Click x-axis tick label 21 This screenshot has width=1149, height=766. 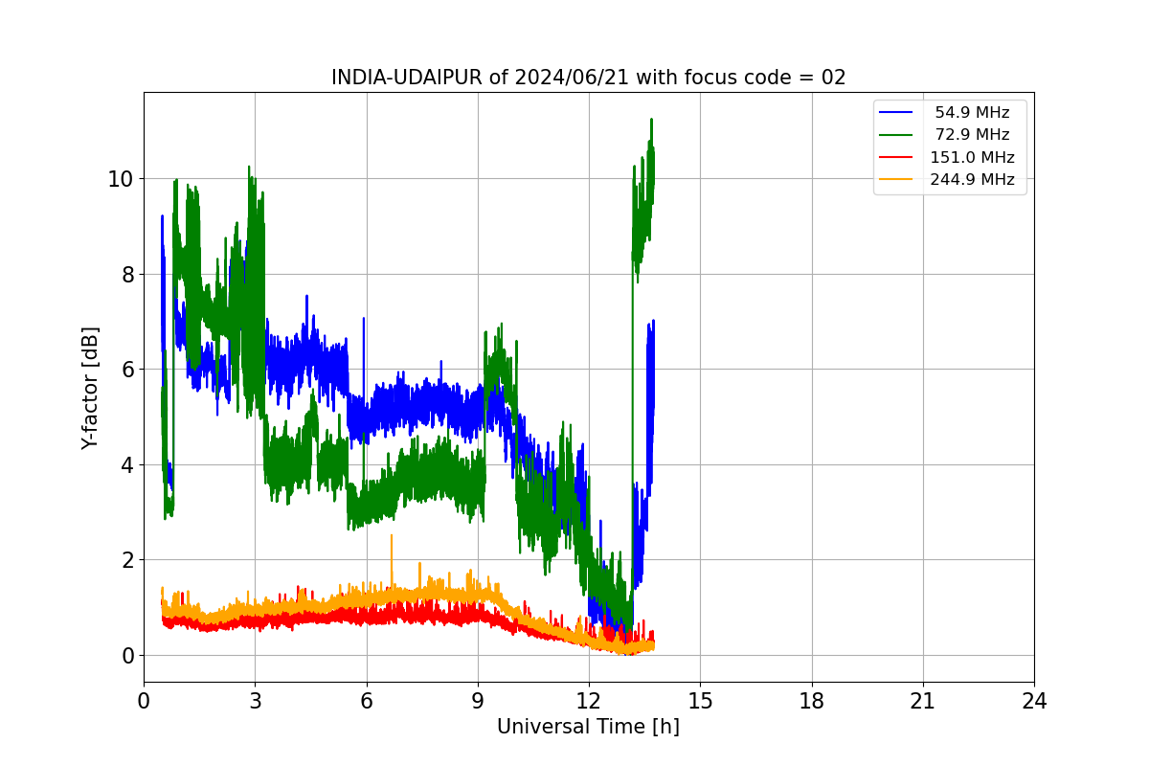tap(923, 701)
